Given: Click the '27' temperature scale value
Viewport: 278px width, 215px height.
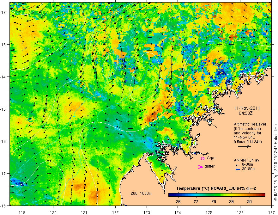Looking at the screenshot, I should click(x=196, y=201).
